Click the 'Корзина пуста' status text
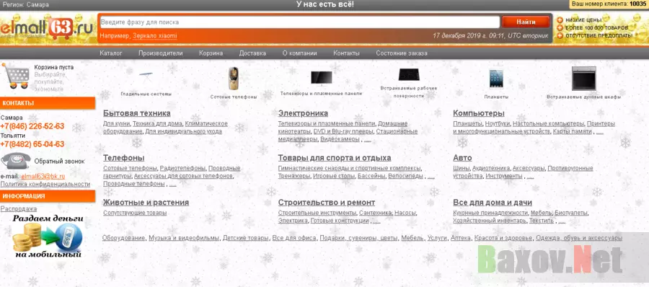649x287 pixels. pos(54,67)
